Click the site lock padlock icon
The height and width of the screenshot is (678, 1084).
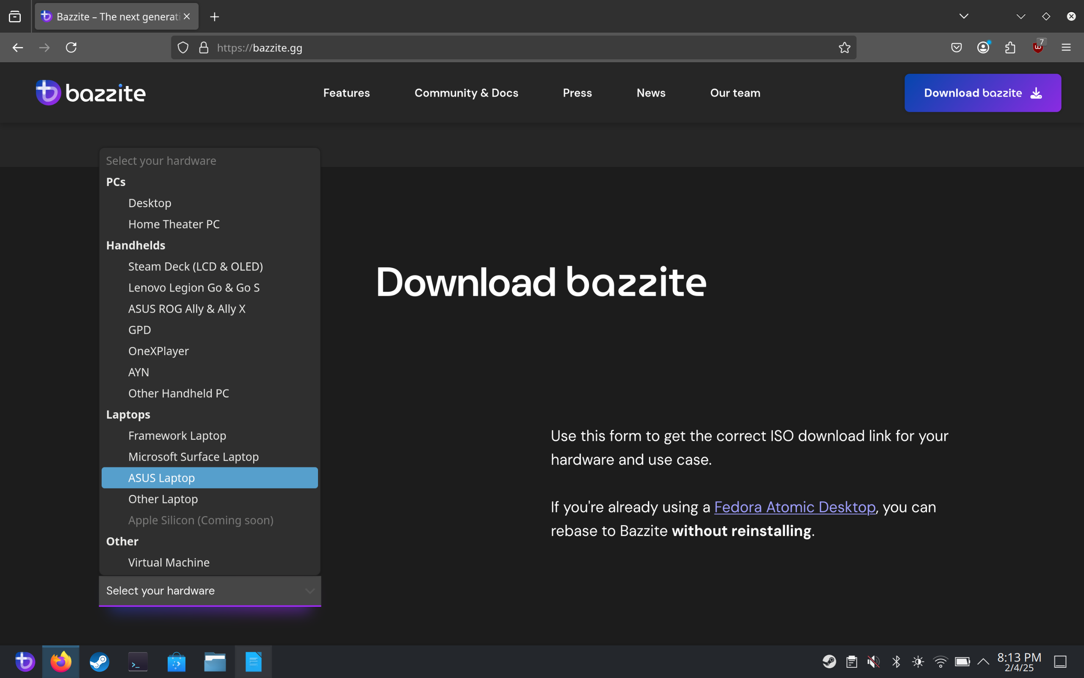(204, 47)
